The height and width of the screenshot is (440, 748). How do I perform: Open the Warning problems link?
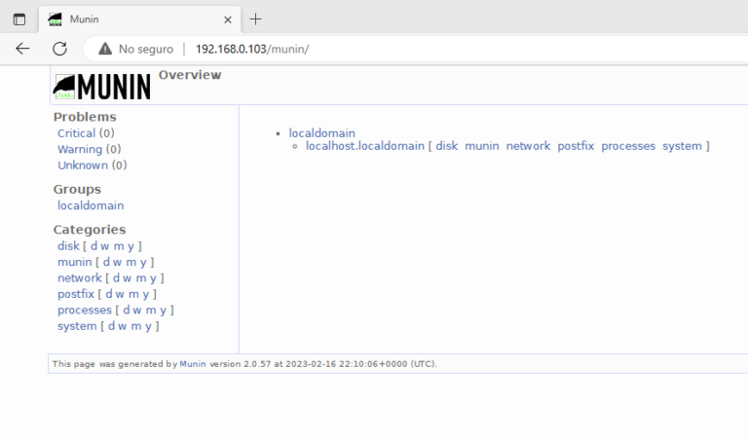tap(79, 149)
